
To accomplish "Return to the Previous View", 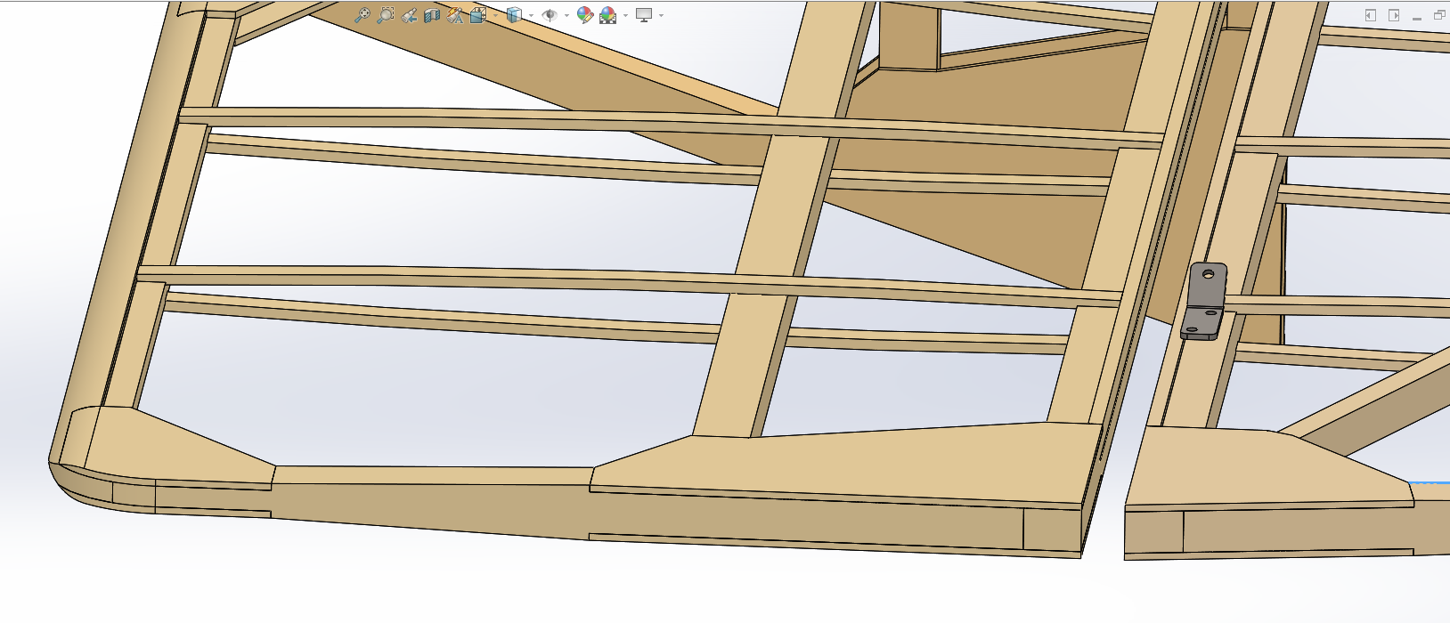I will coord(409,15).
